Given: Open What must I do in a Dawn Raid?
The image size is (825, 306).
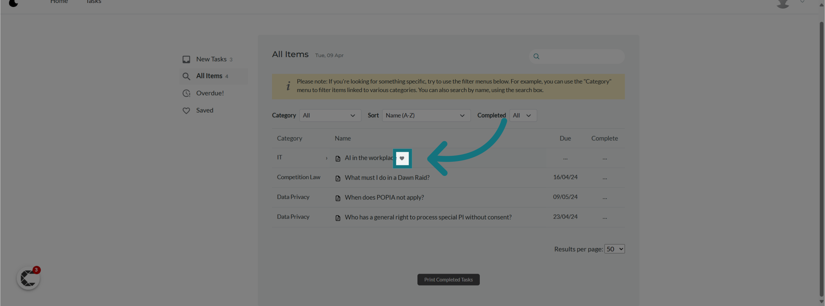Looking at the screenshot, I should tap(387, 178).
